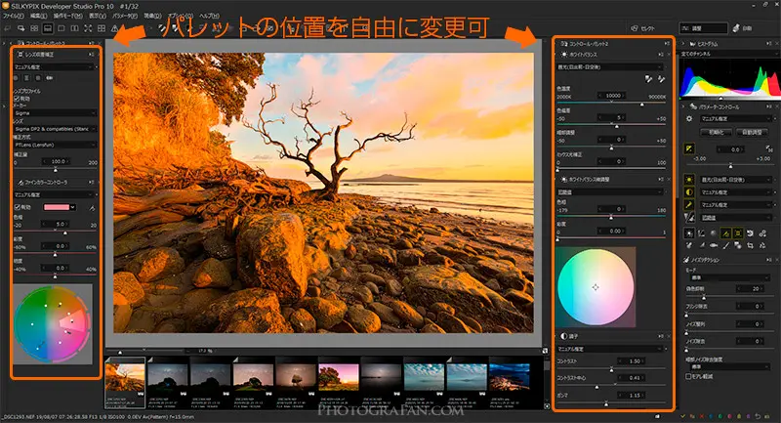This screenshot has height=423, width=781.
Task: Click the 偽色抑制 value 20 field
Action: point(751,288)
